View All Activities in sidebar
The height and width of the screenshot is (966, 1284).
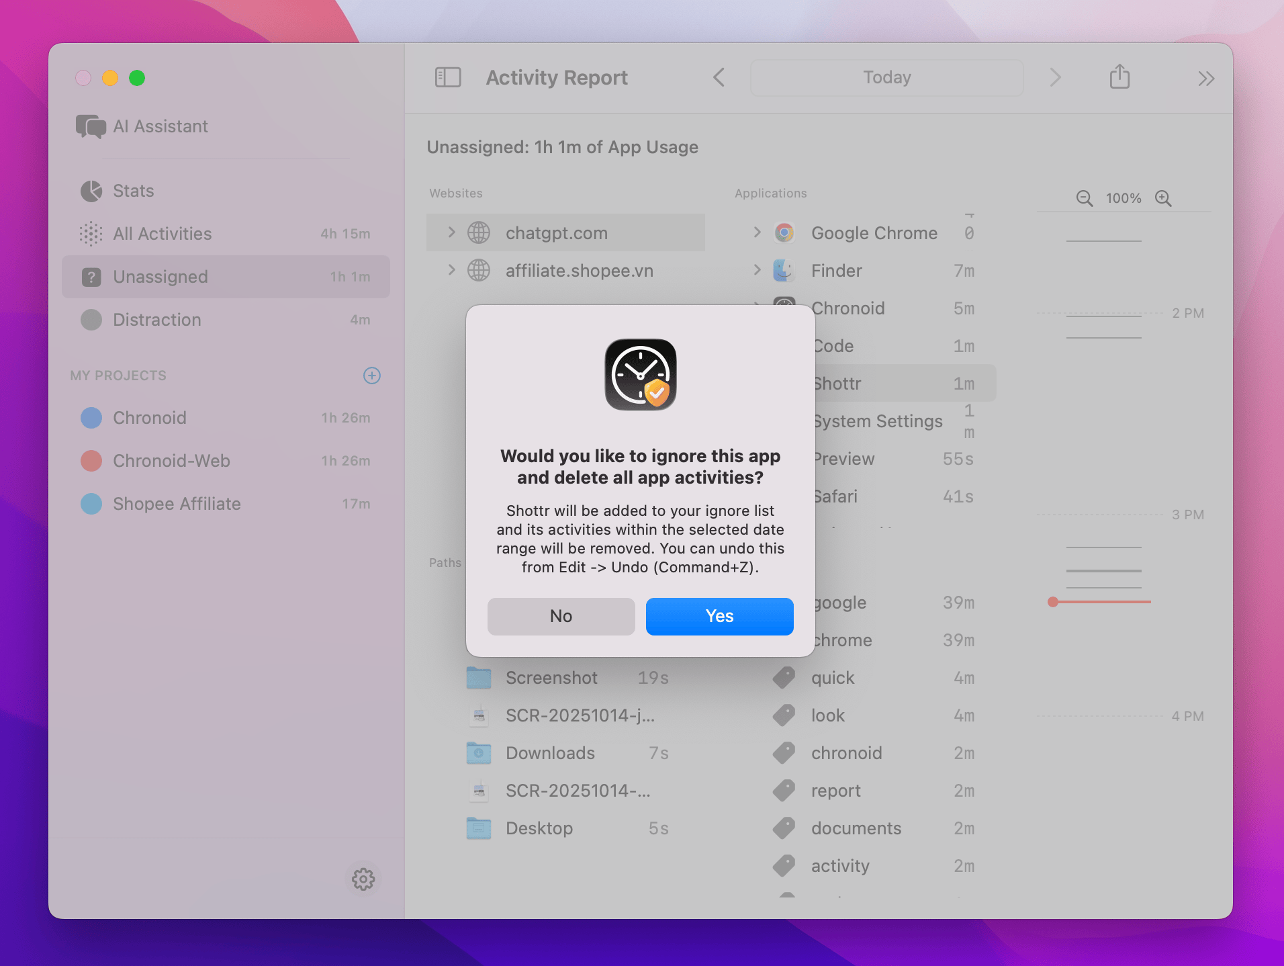[162, 233]
